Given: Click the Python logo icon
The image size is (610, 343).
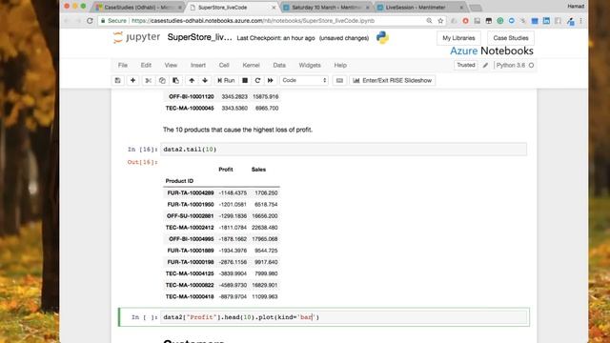Looking at the screenshot, I should pyautogui.click(x=382, y=38).
